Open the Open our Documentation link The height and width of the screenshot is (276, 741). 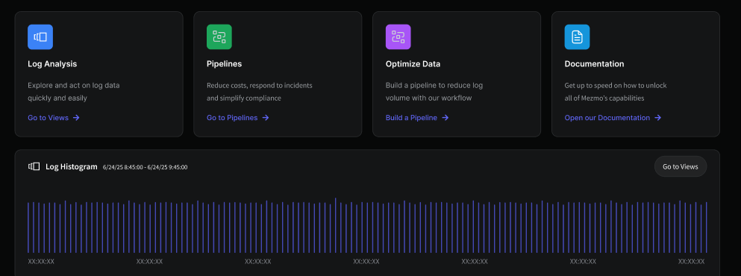607,118
